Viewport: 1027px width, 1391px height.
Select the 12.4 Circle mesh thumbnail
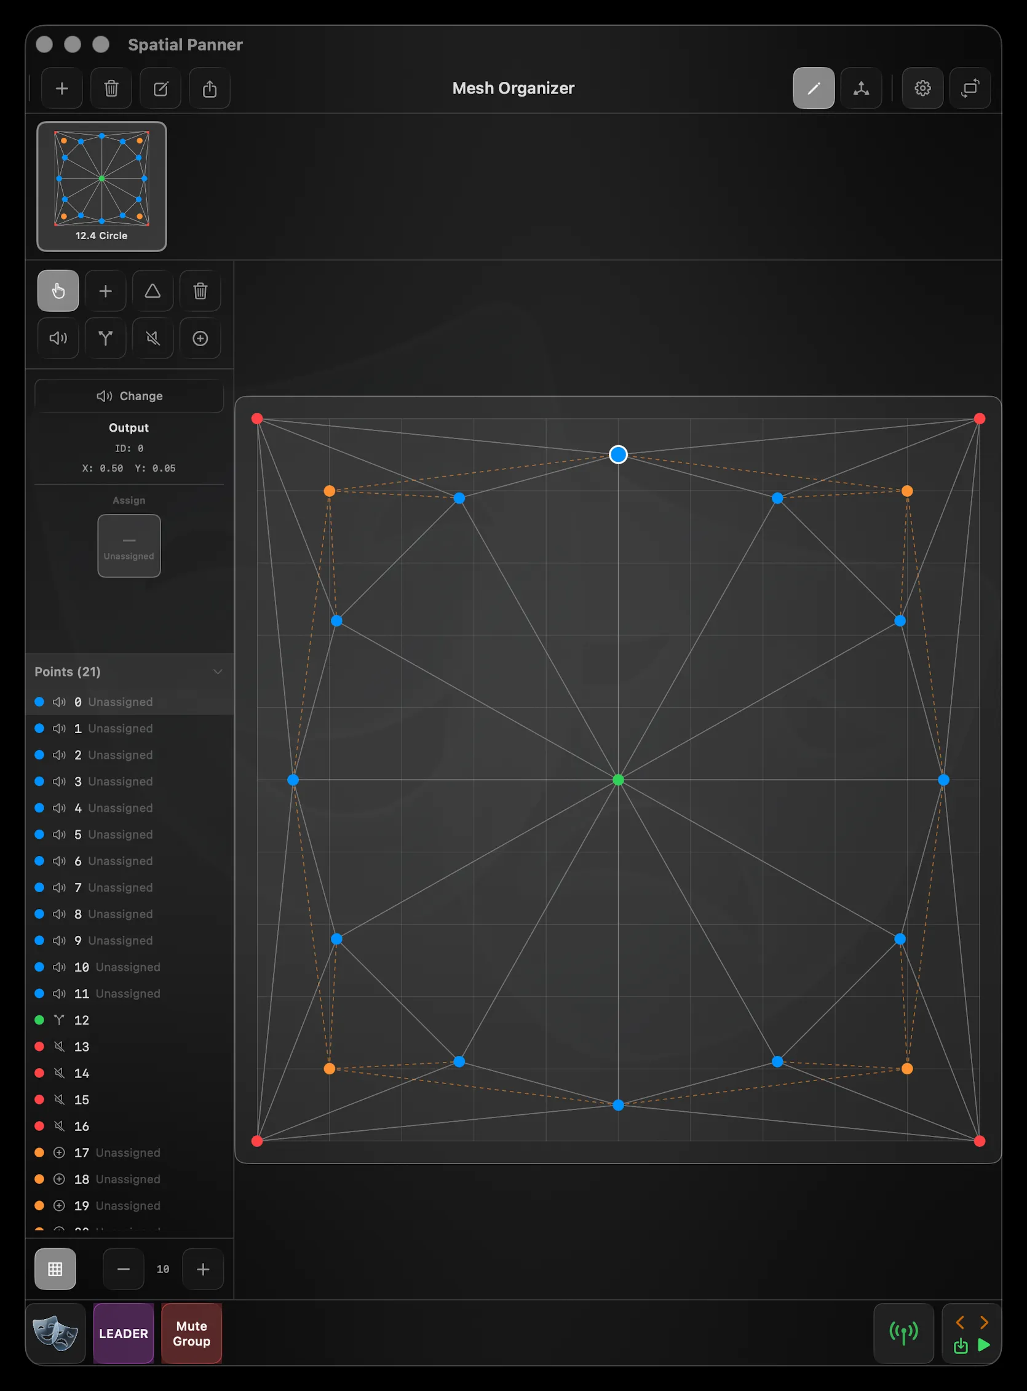[x=102, y=186]
